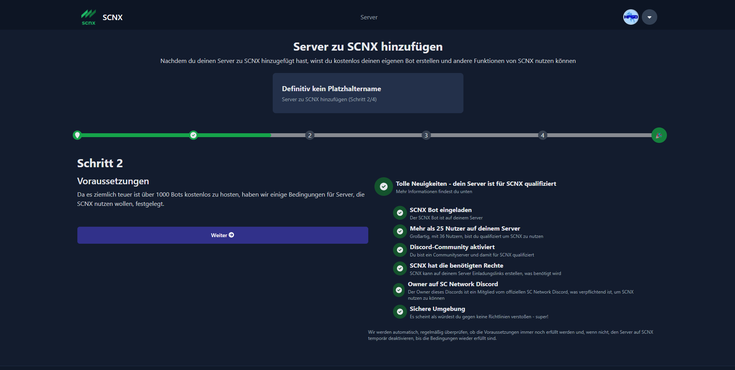The image size is (735, 370).
Task: Click 'Owner auf SC Network Discord' title
Action: click(x=453, y=284)
